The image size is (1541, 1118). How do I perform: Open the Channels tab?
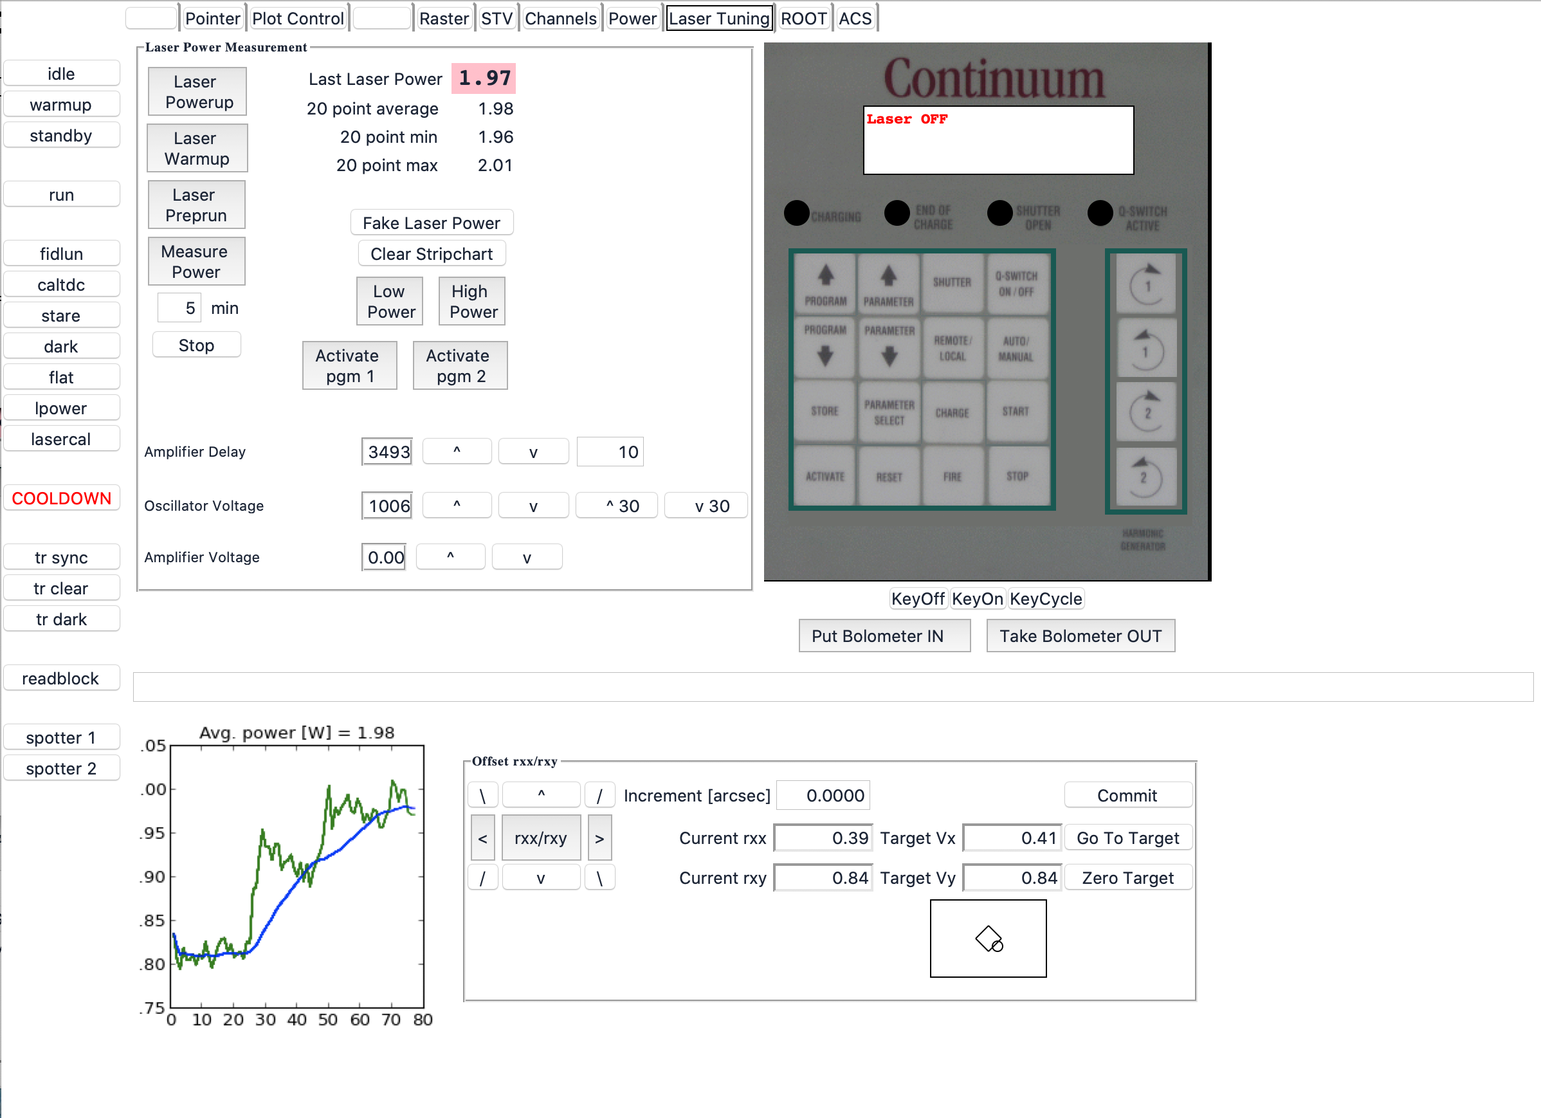(x=560, y=19)
